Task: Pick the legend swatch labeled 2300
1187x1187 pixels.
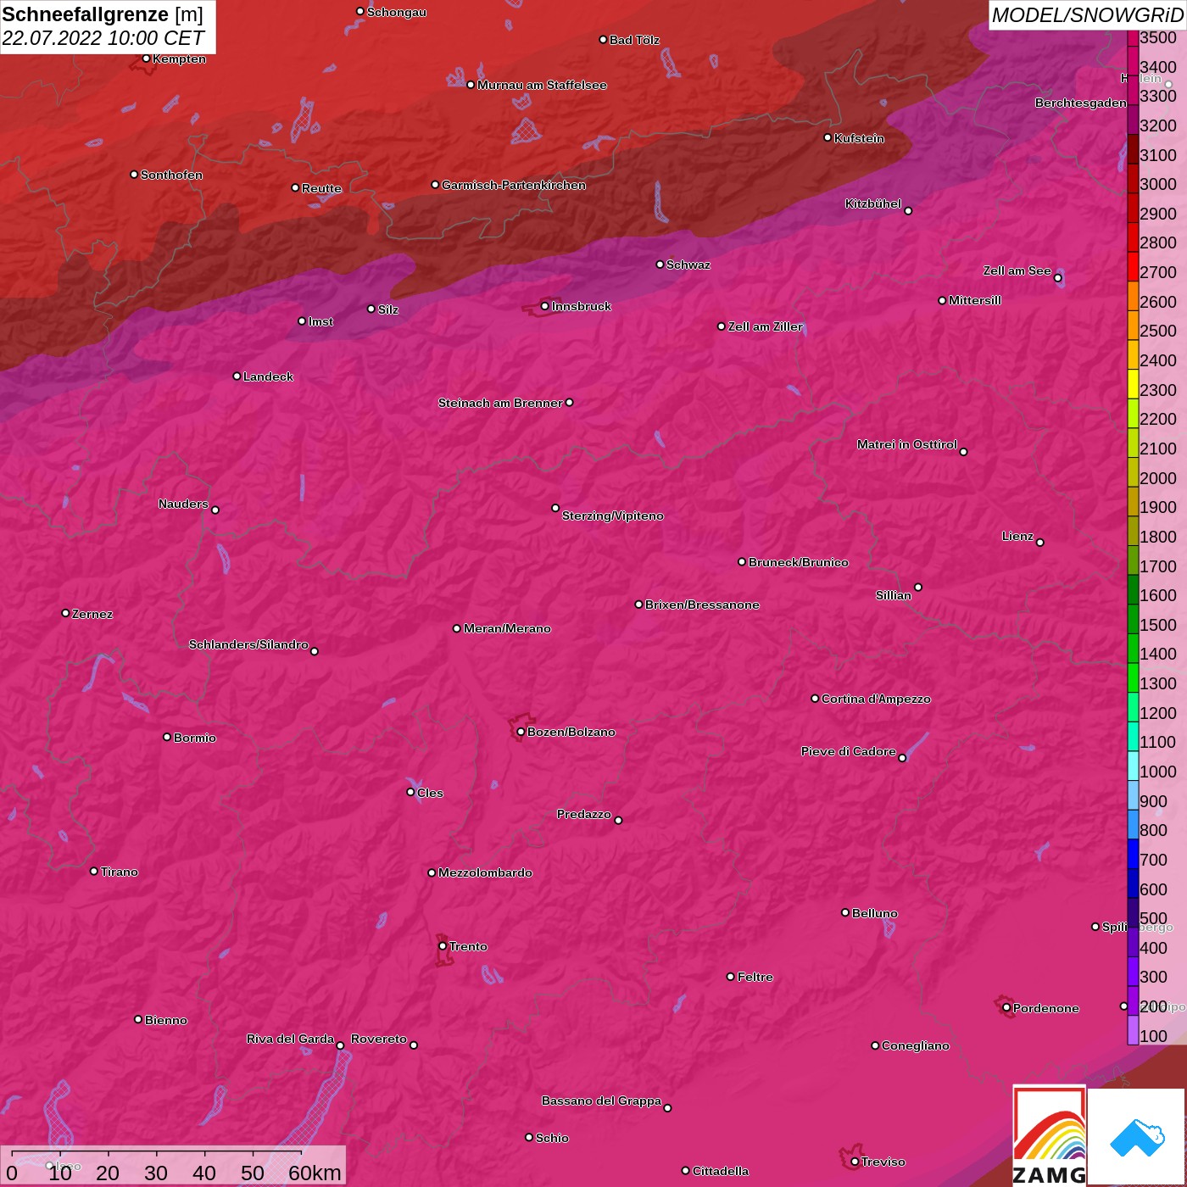Action: (x=1133, y=384)
